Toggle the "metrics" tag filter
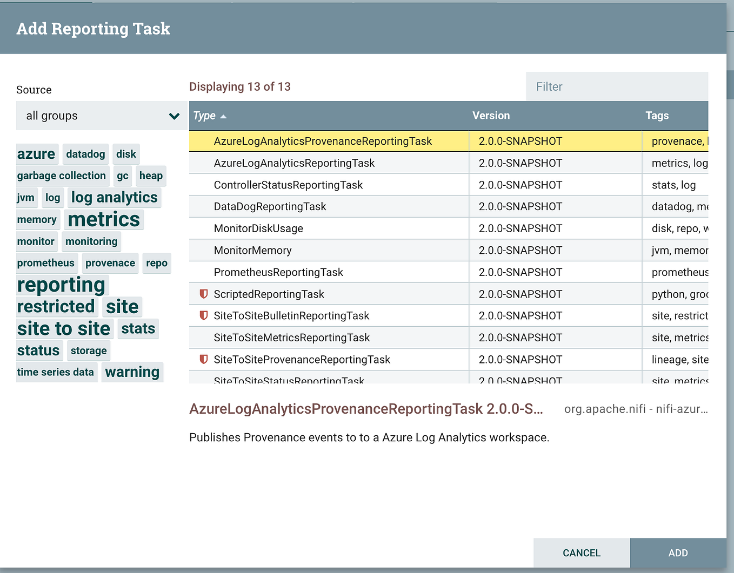 [x=103, y=219]
